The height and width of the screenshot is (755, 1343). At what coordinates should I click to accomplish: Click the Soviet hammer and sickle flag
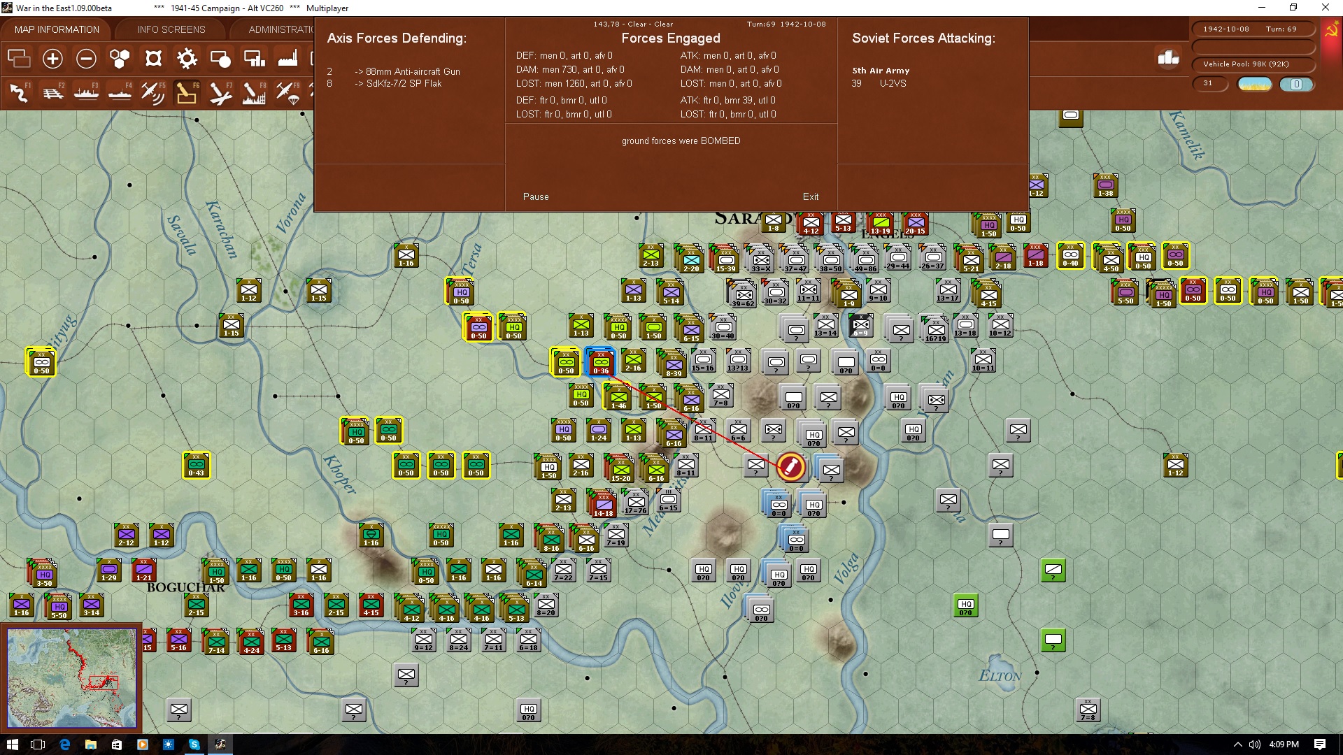[1331, 30]
